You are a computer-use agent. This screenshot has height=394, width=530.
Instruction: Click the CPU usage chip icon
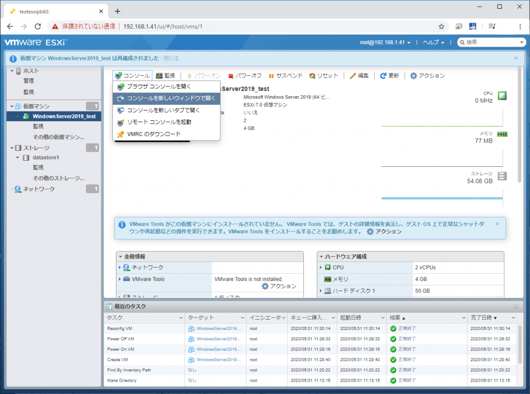coord(502,96)
